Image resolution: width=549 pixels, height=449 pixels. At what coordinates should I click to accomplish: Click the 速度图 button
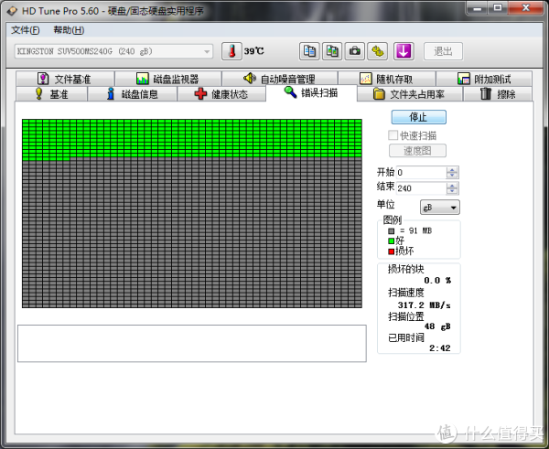tap(417, 151)
